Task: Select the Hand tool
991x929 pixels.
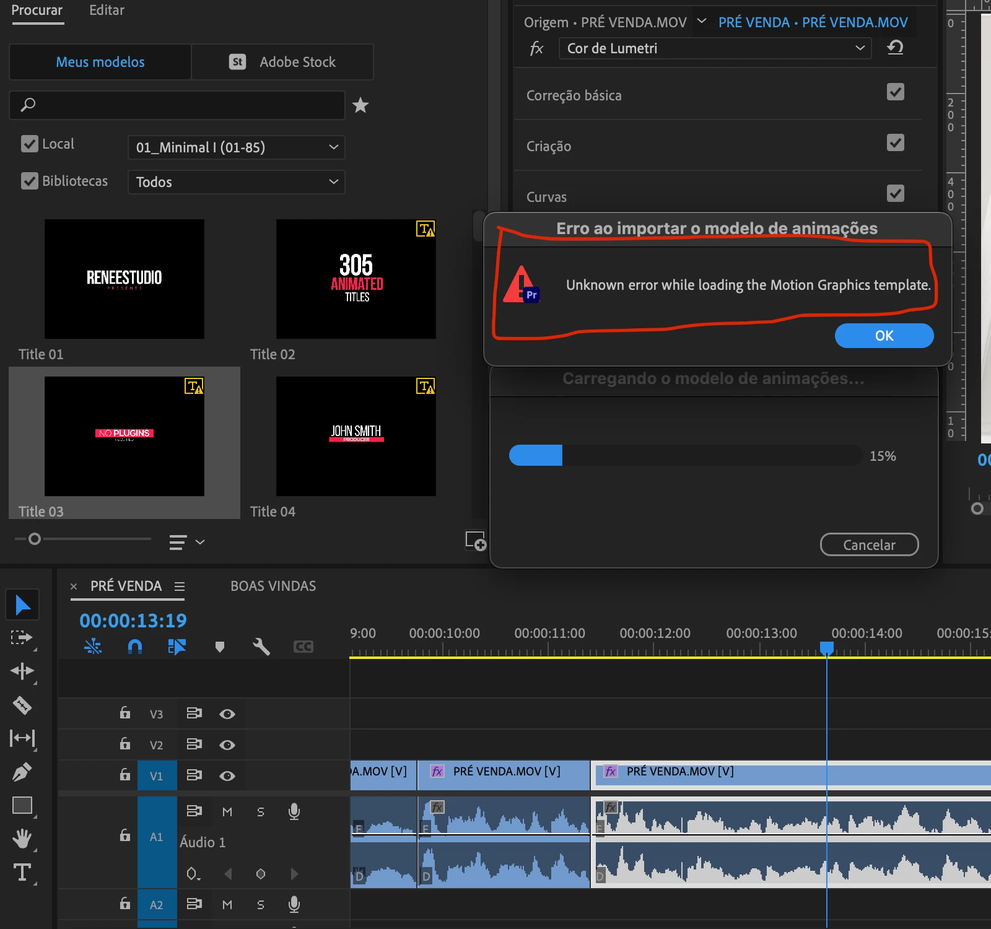Action: (x=22, y=839)
